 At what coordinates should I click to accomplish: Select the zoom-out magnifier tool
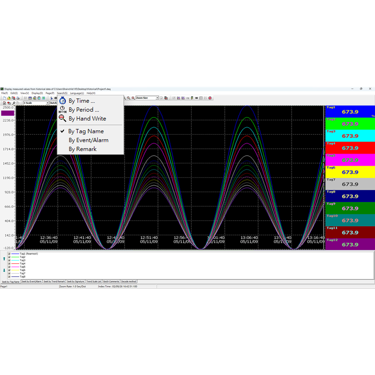128,98
